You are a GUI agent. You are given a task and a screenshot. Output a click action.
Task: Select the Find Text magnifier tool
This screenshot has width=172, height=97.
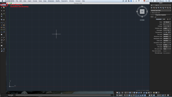[2, 16]
